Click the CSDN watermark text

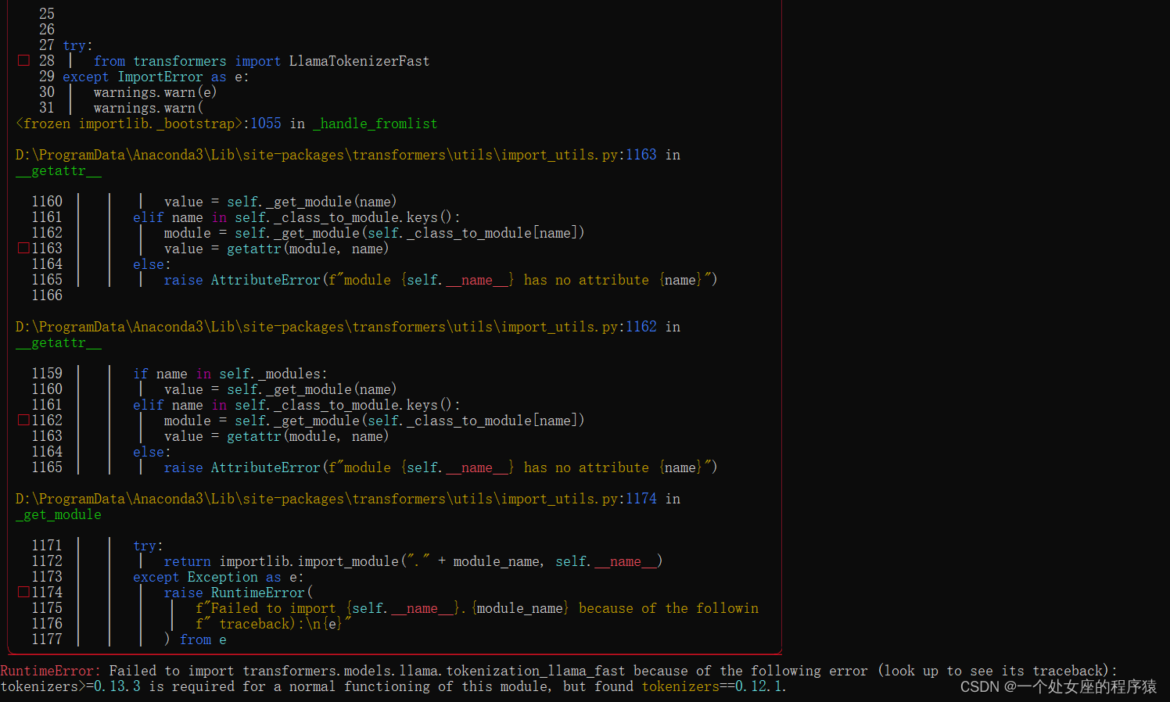pyautogui.click(x=1058, y=686)
